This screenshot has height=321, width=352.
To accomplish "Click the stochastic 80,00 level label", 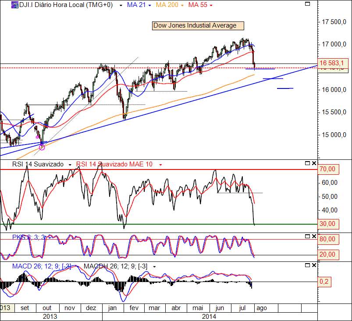I will coord(328,239).
